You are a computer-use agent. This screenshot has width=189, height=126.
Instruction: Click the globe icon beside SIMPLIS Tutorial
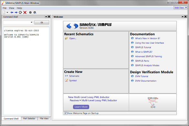132,47
